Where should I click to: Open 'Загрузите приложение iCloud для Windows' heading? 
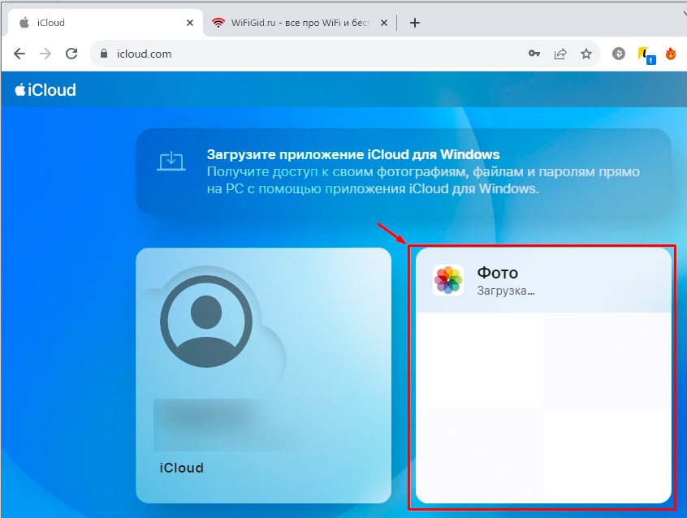click(x=353, y=155)
